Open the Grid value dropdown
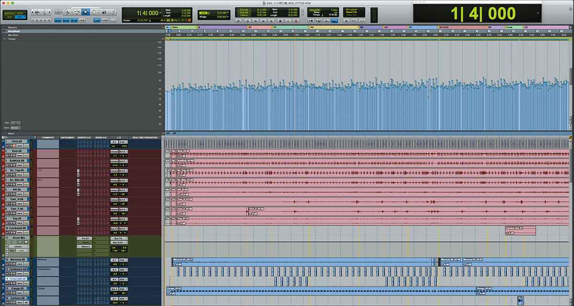Screen dimensions: 574x306 point(228,12)
